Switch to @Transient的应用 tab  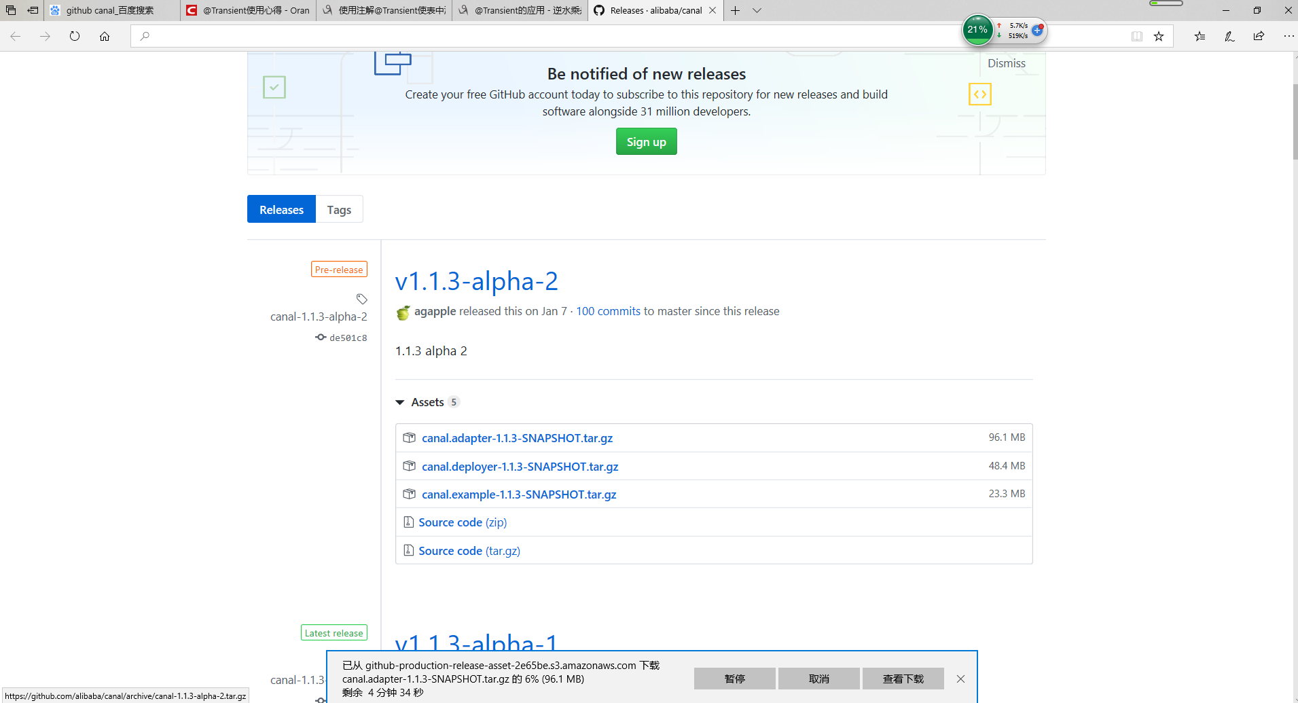coord(520,10)
